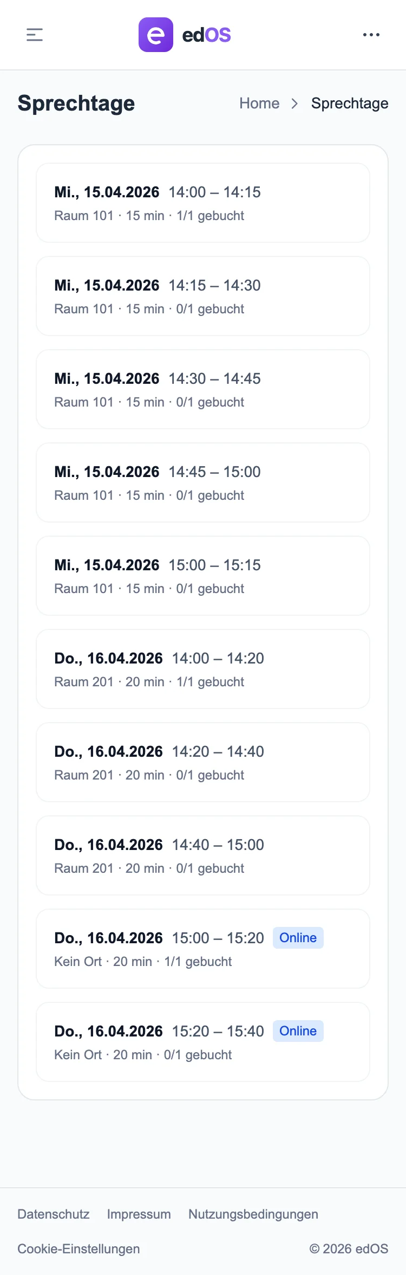The image size is (406, 1275).
Task: Select the 14:00 slot in Raum 201
Action: (202, 668)
